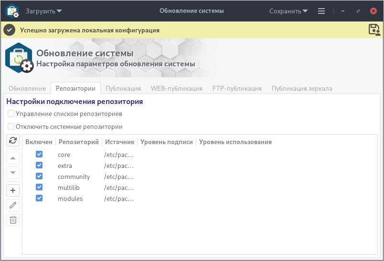384x261 pixels.
Task: Click the source path of modules row
Action: 119,198
